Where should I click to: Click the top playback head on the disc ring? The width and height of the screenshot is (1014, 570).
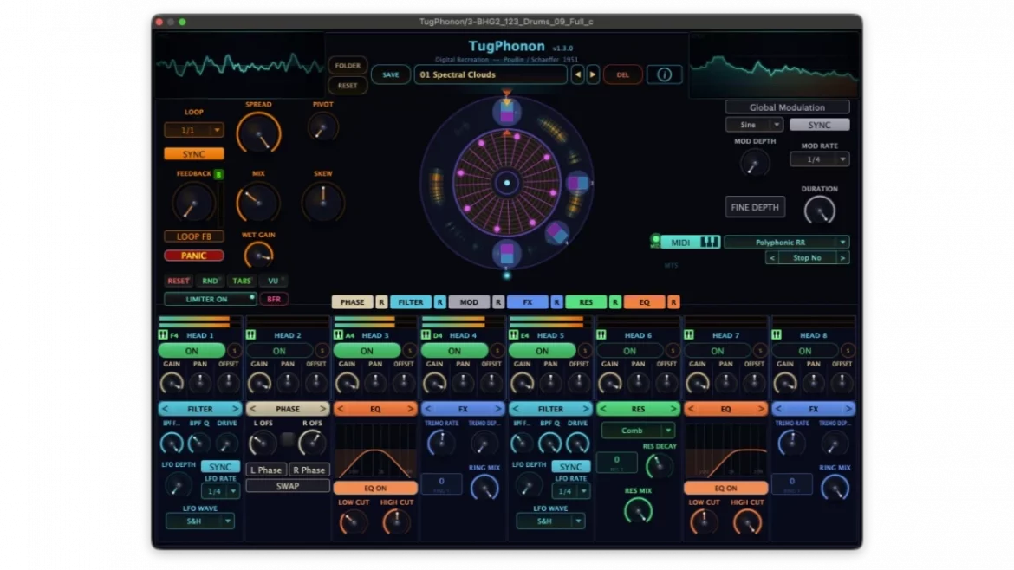[x=507, y=113]
